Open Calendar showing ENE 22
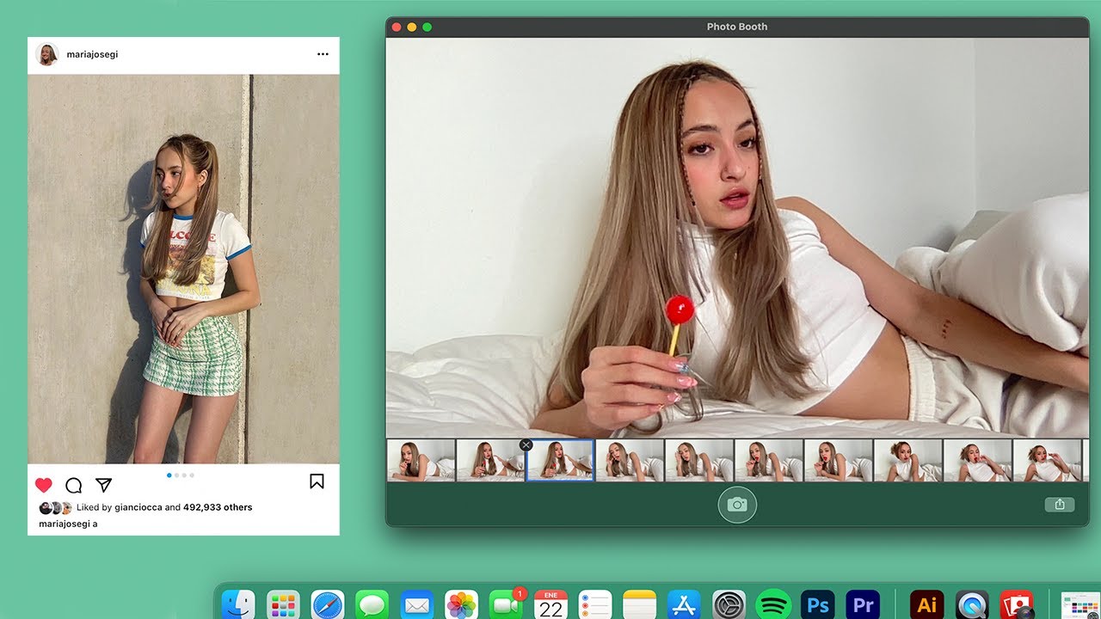 pyautogui.click(x=551, y=604)
